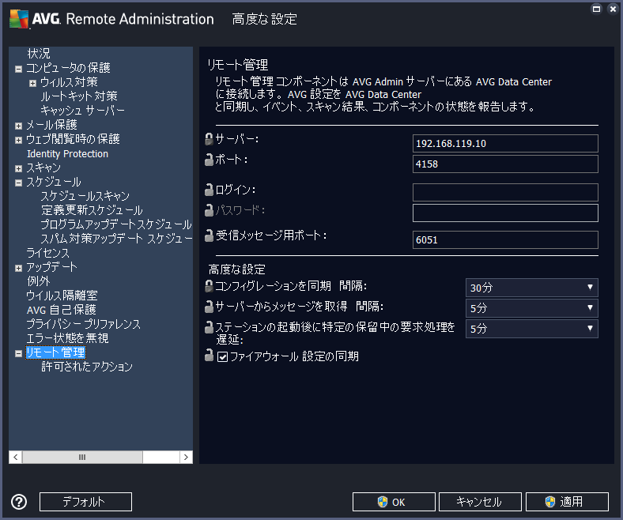623x520 pixels.
Task: Click the lock icon beside サーバー
Action: pyautogui.click(x=209, y=139)
